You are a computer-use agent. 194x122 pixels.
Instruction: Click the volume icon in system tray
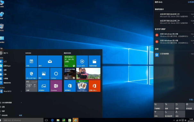(x=180, y=120)
